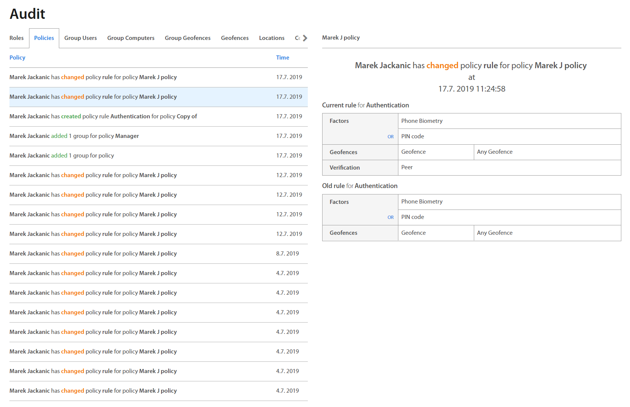Click the Marek J policy detail tab
This screenshot has height=407, width=630.
pos(341,38)
